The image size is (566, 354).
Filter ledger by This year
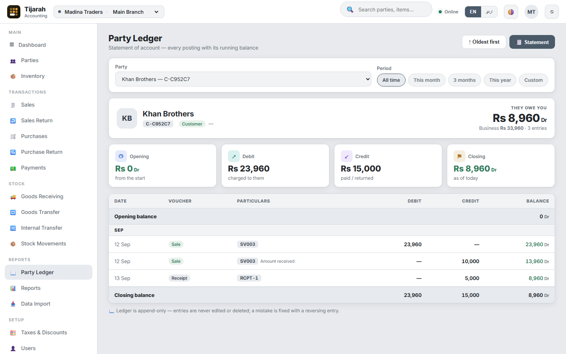[x=500, y=80]
